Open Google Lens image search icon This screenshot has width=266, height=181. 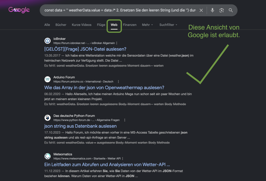point(222,10)
